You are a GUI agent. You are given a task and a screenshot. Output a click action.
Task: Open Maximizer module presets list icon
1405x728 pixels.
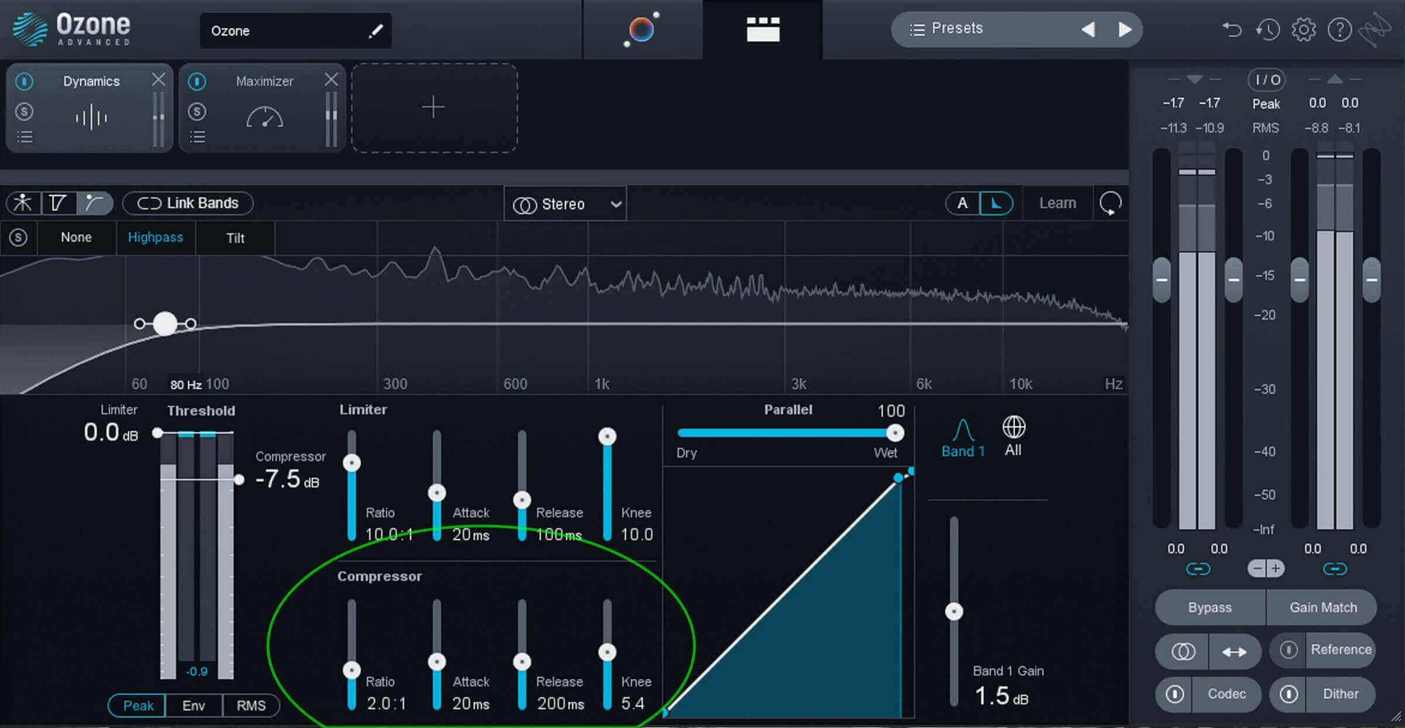pyautogui.click(x=197, y=137)
